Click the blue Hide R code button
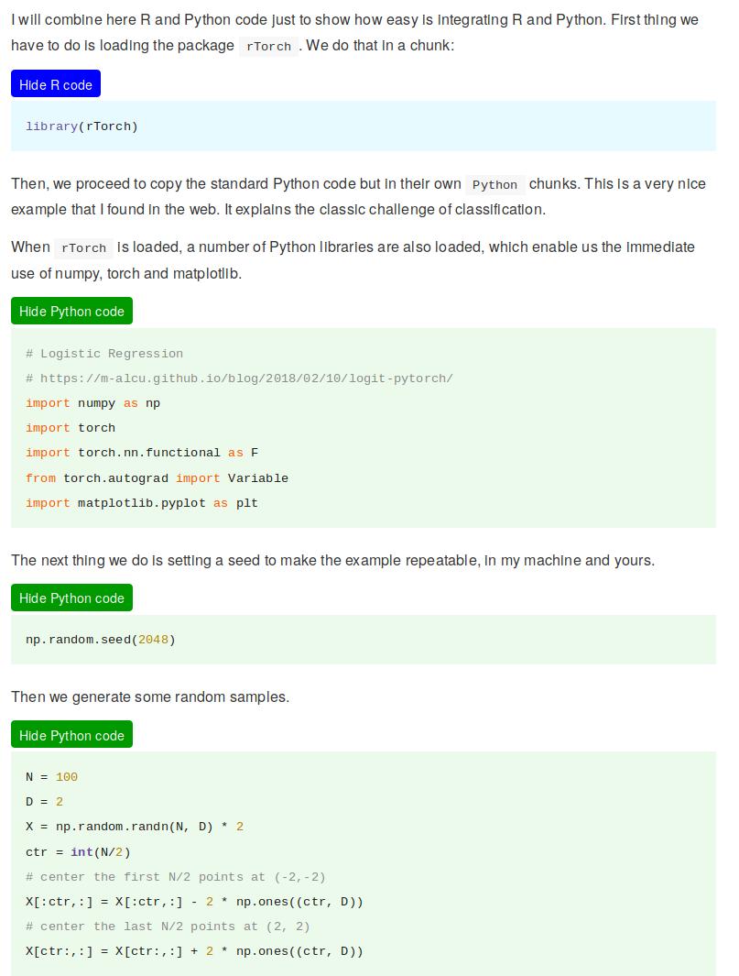The image size is (739, 976). coord(56,84)
